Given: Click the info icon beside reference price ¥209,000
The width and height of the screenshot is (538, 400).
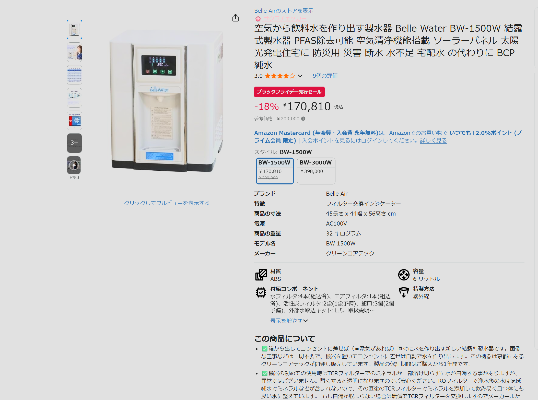Looking at the screenshot, I should (303, 119).
